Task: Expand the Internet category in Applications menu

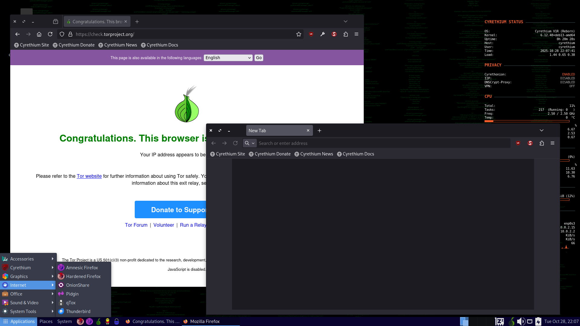Action: click(19, 285)
